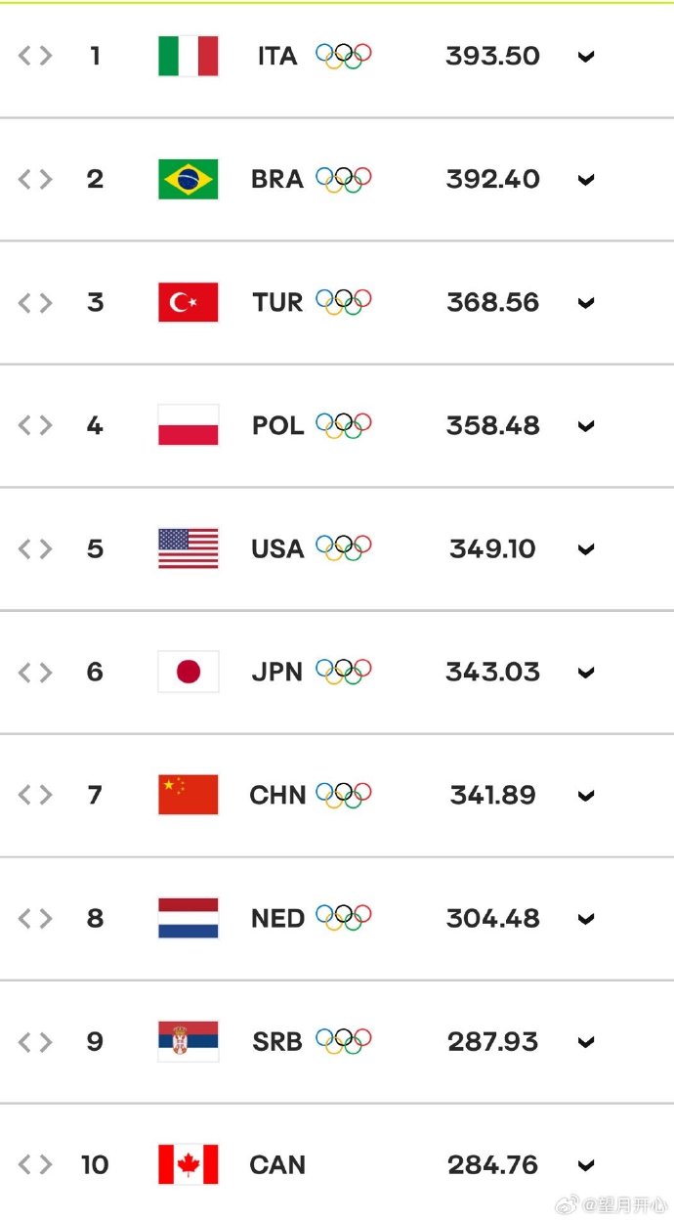
Task: Click the Netherlands flag icon
Action: pyautogui.click(x=189, y=918)
